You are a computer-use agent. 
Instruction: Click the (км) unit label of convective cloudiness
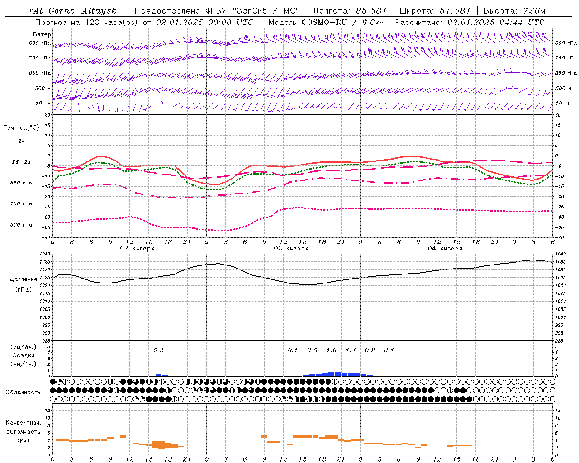24,440
